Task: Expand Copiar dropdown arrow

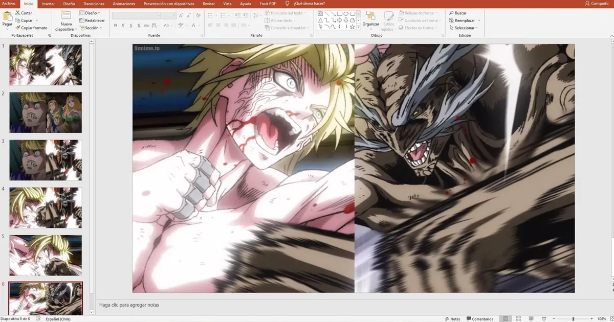Action: point(37,20)
